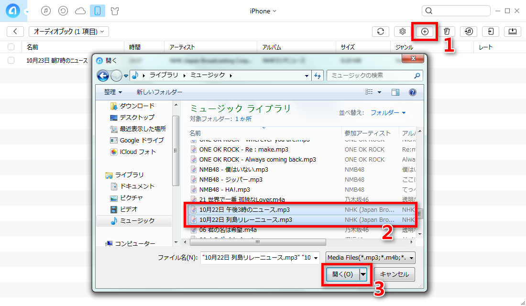Click the transfer to device icon
The image size is (526, 306).
coord(491,32)
